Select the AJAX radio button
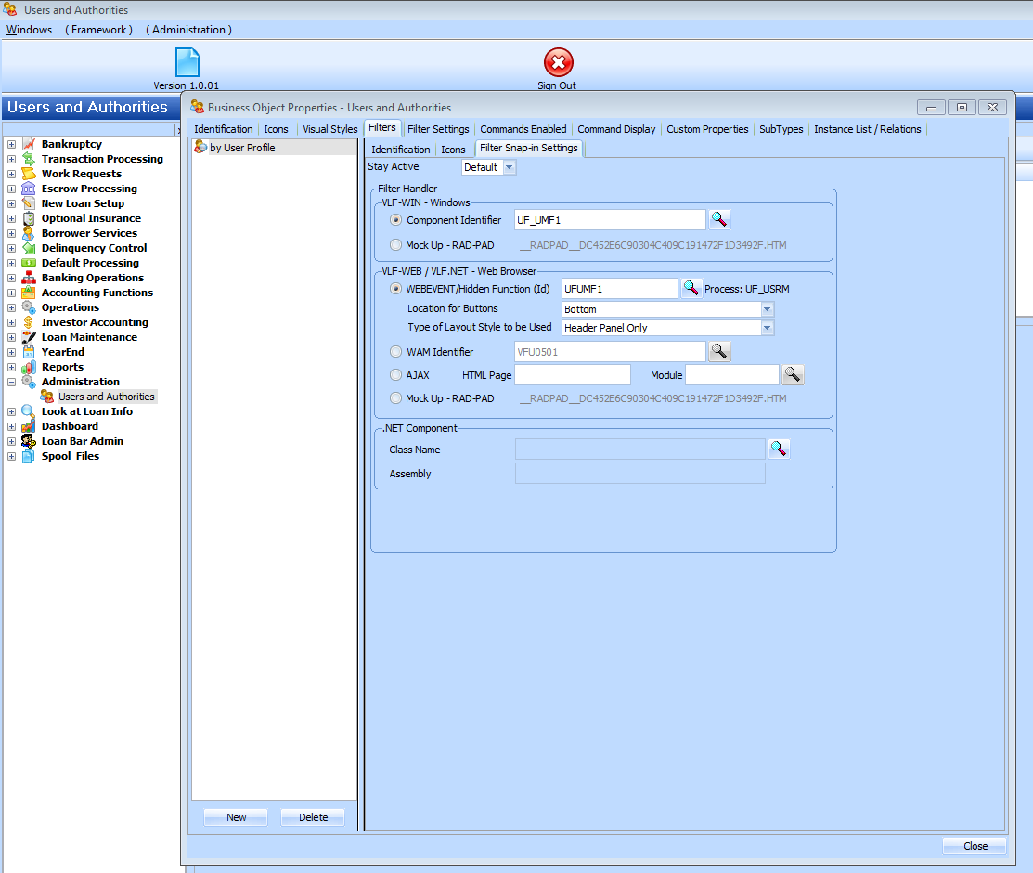The image size is (1033, 873). [396, 375]
